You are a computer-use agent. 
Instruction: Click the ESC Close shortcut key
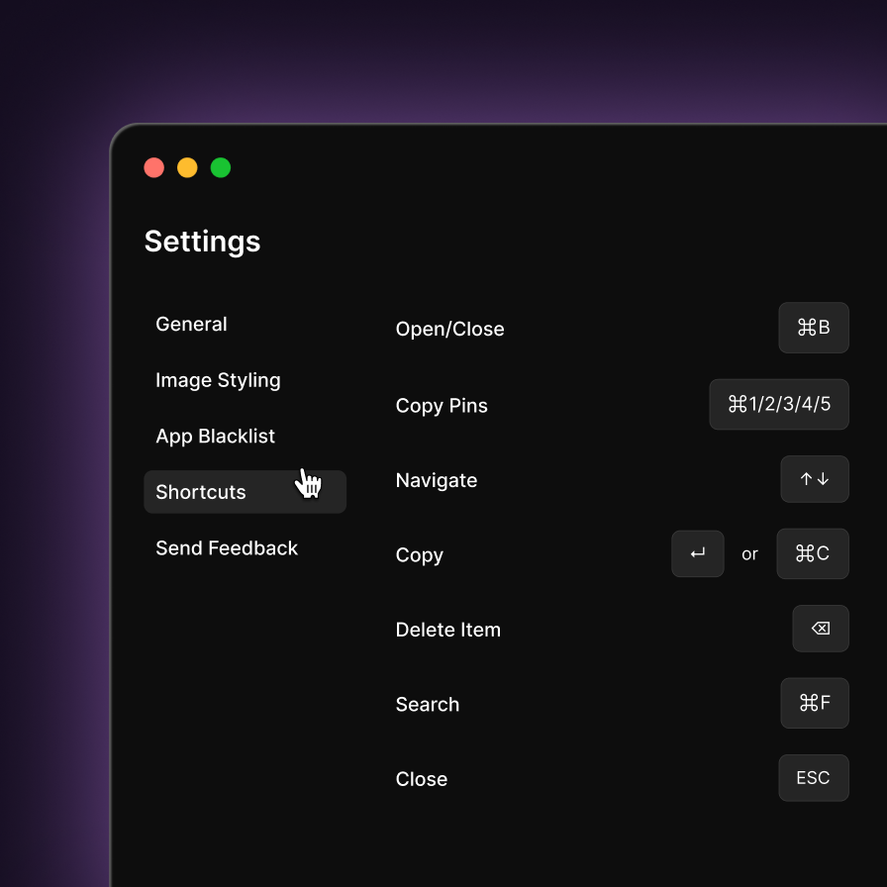pyautogui.click(x=814, y=778)
